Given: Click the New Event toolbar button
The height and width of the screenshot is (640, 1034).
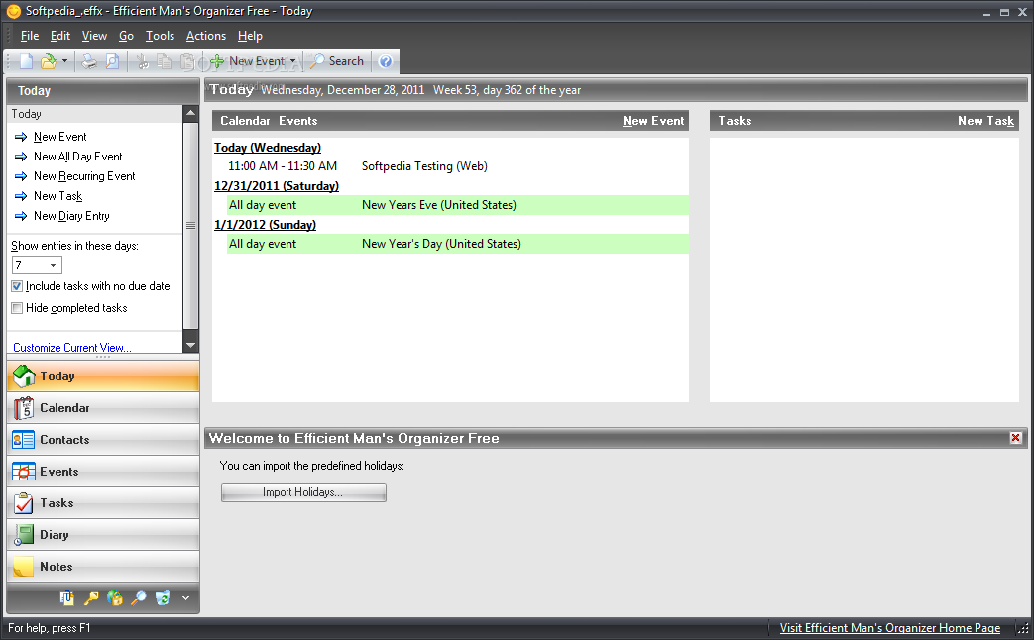Looking at the screenshot, I should tap(248, 61).
